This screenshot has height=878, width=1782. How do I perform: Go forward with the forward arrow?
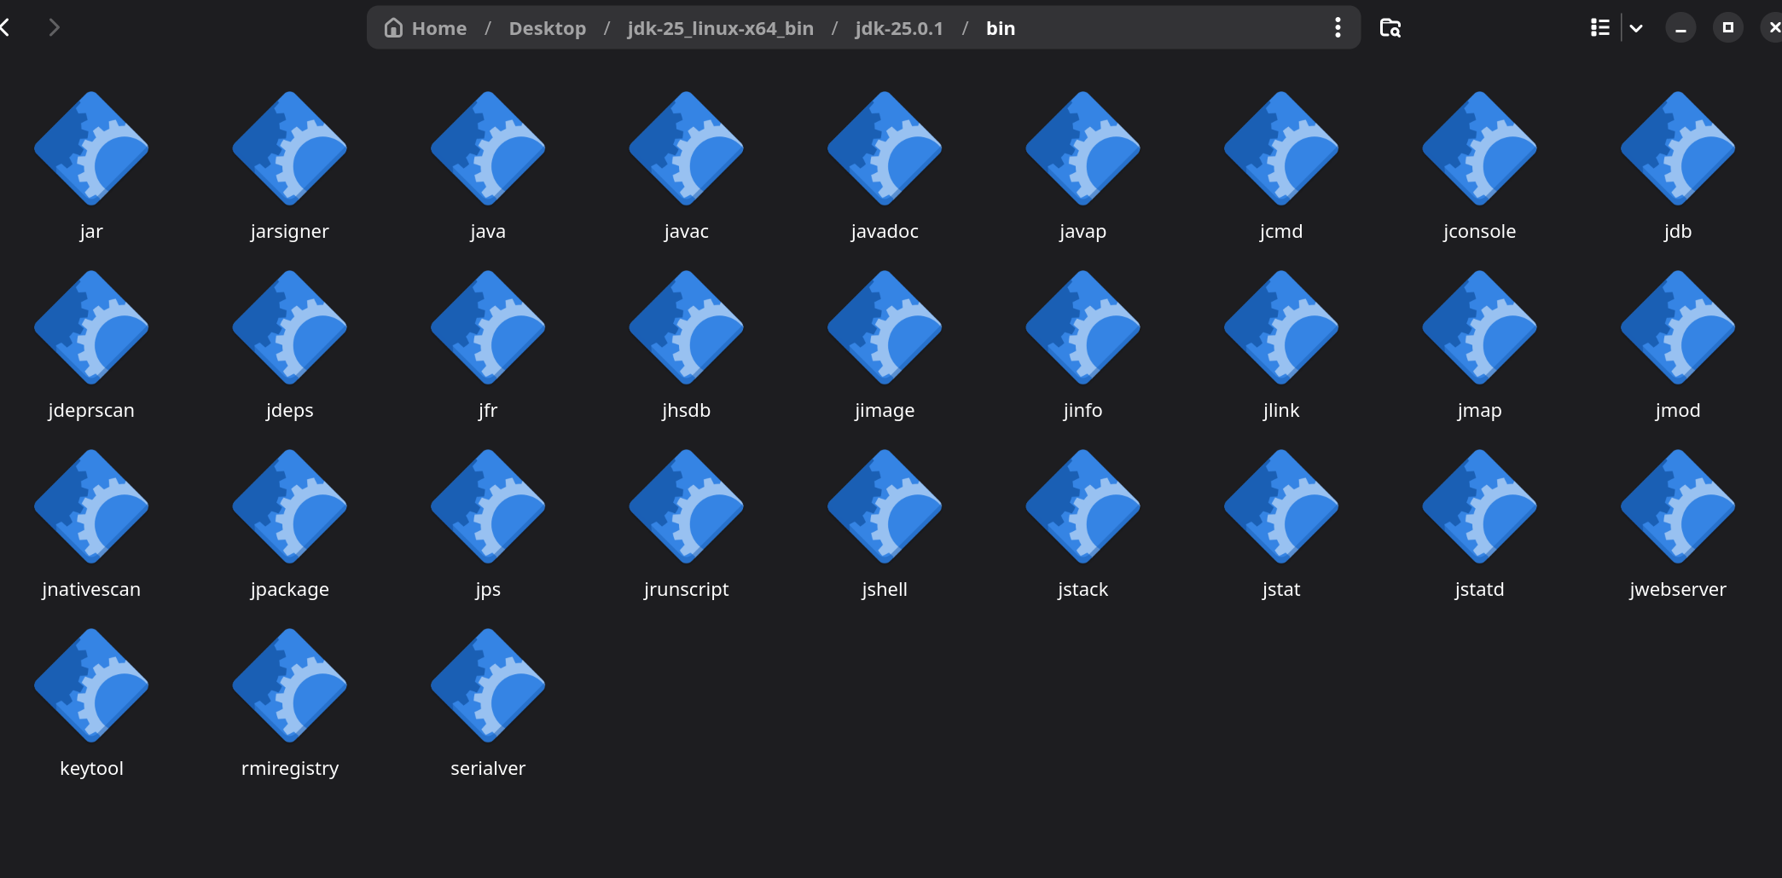tap(55, 28)
